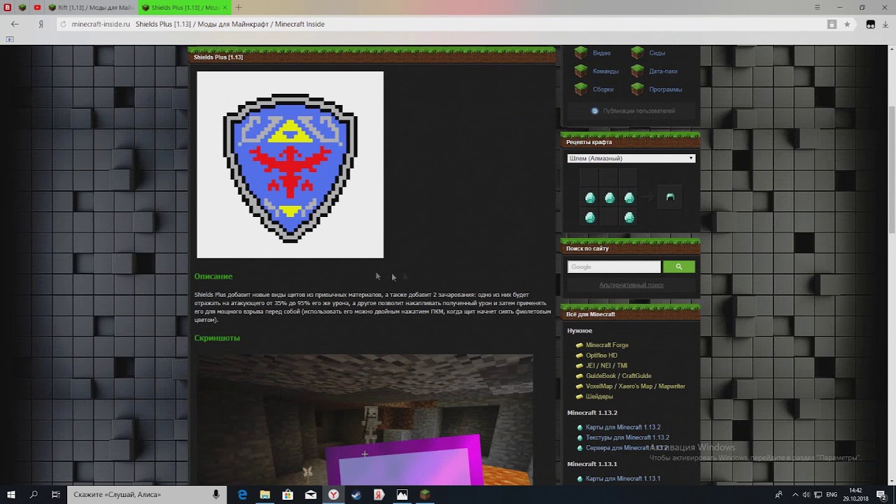
Task: Open the Шейдеры link
Action: 599,396
